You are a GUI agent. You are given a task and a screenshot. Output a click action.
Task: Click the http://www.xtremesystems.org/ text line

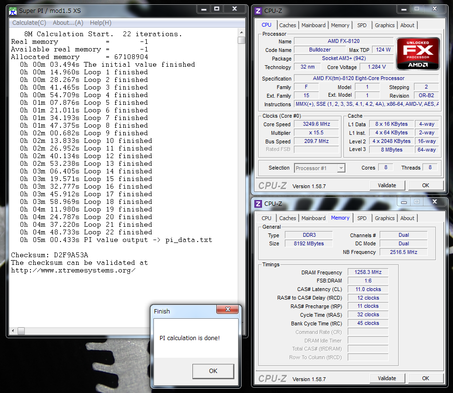point(73,271)
